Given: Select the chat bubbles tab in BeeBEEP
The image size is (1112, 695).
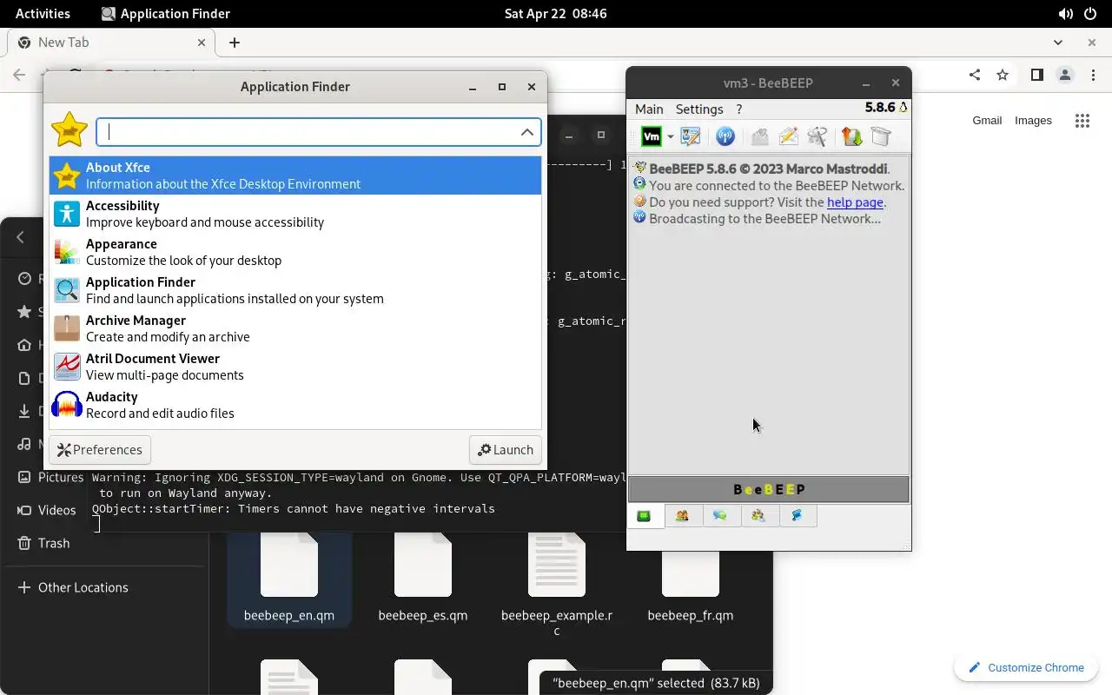Looking at the screenshot, I should click(x=720, y=516).
